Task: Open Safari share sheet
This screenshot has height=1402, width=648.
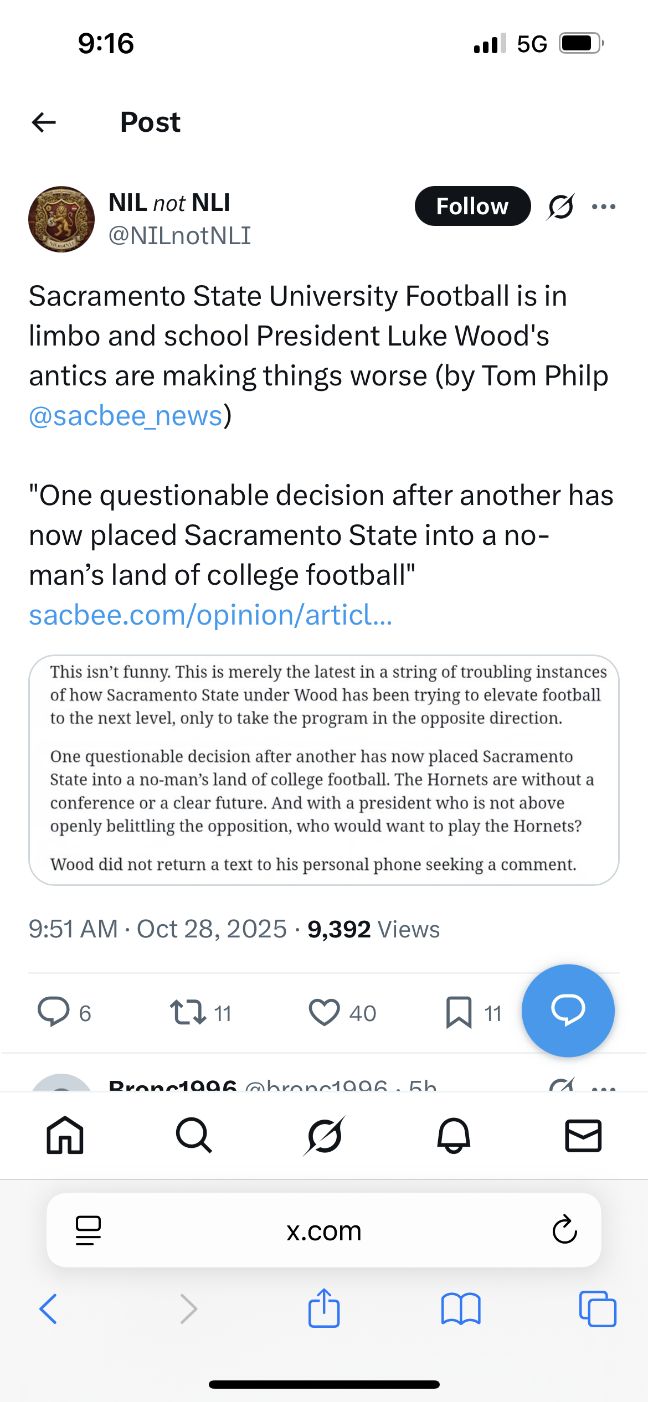Action: (x=324, y=1309)
